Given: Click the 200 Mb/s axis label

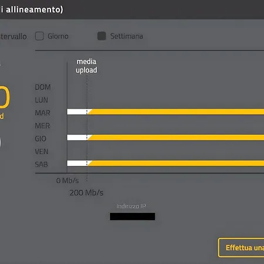Looking at the screenshot, I should 86,193.
